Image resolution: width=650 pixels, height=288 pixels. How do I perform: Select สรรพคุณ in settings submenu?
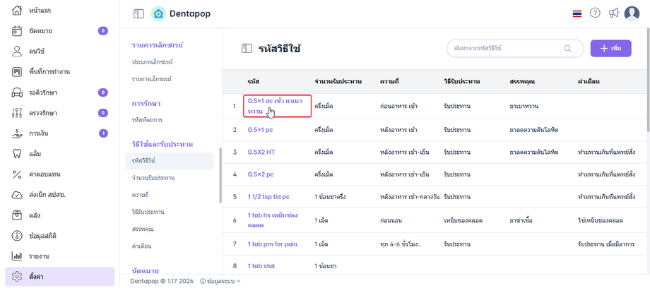[143, 229]
